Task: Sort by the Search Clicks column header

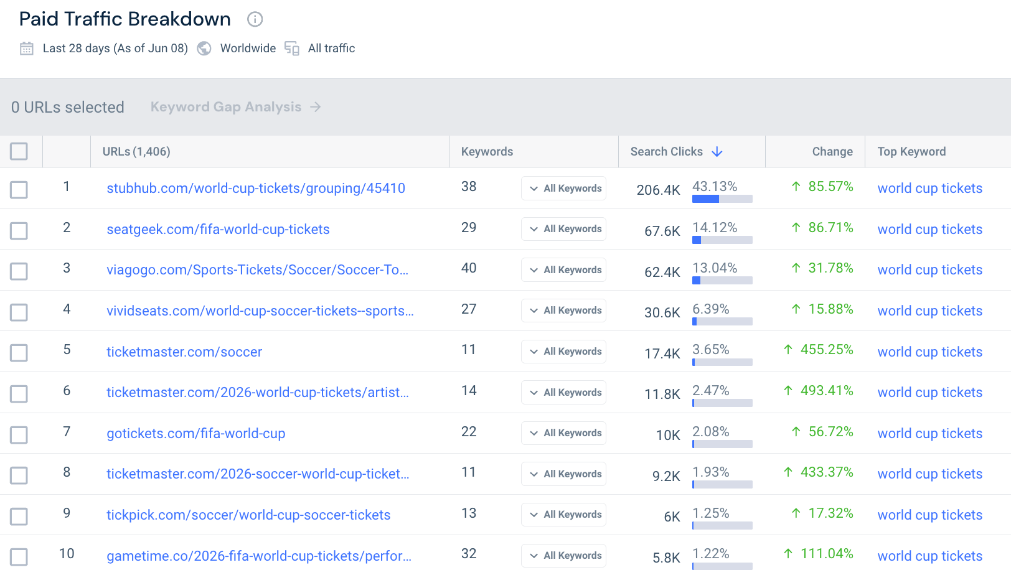Action: [x=667, y=152]
